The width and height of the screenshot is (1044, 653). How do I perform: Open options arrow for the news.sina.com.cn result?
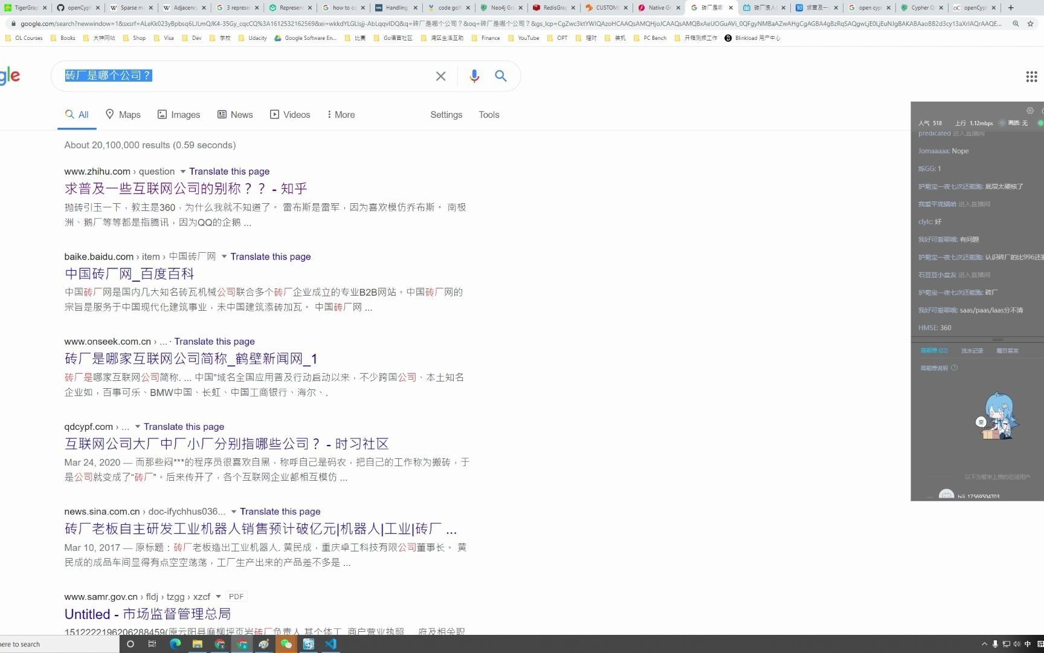233,512
